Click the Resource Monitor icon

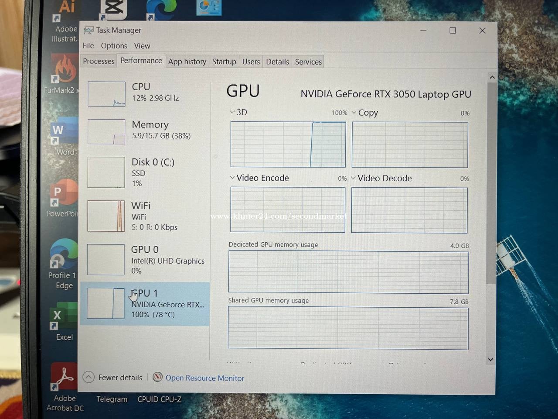[157, 377]
